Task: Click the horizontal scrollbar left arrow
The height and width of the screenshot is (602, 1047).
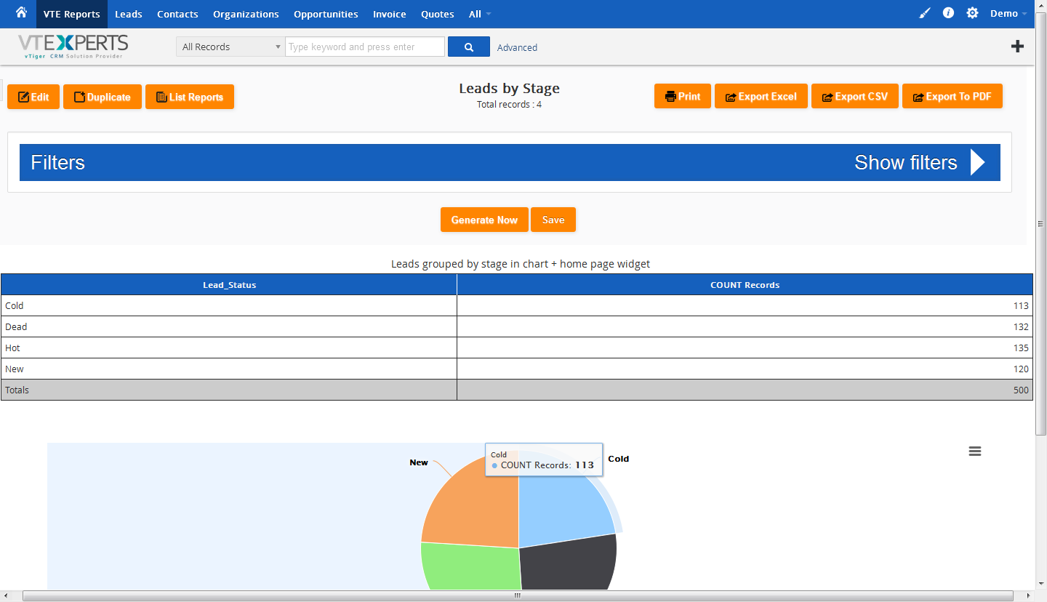Action: point(6,596)
